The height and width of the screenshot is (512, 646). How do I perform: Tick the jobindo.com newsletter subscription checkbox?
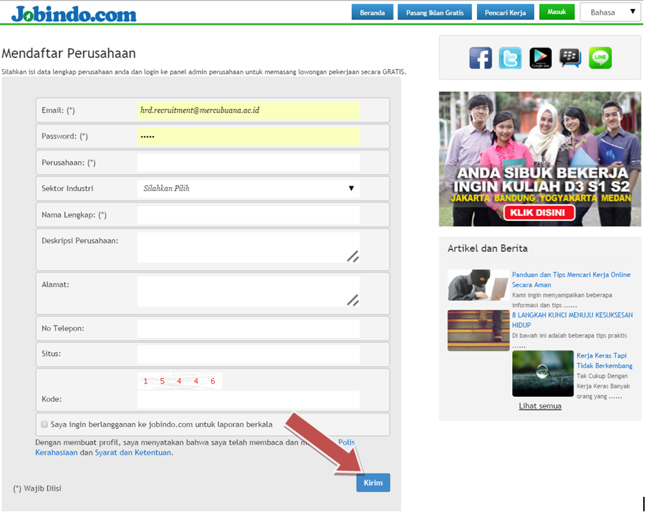44,424
